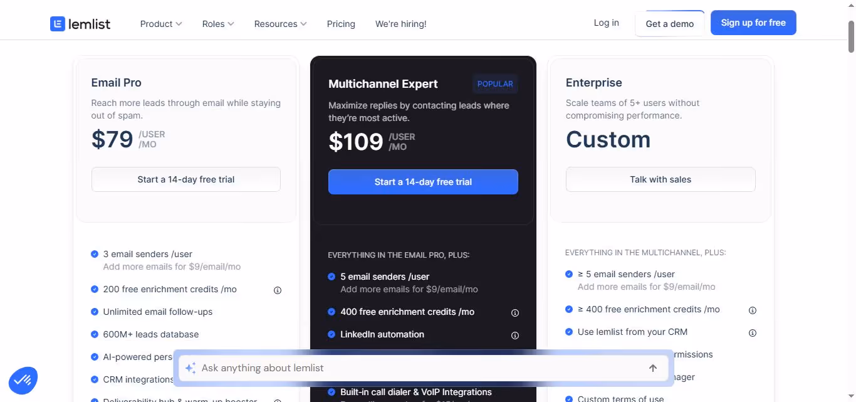
Task: Click Sign up for free
Action: pyautogui.click(x=753, y=23)
